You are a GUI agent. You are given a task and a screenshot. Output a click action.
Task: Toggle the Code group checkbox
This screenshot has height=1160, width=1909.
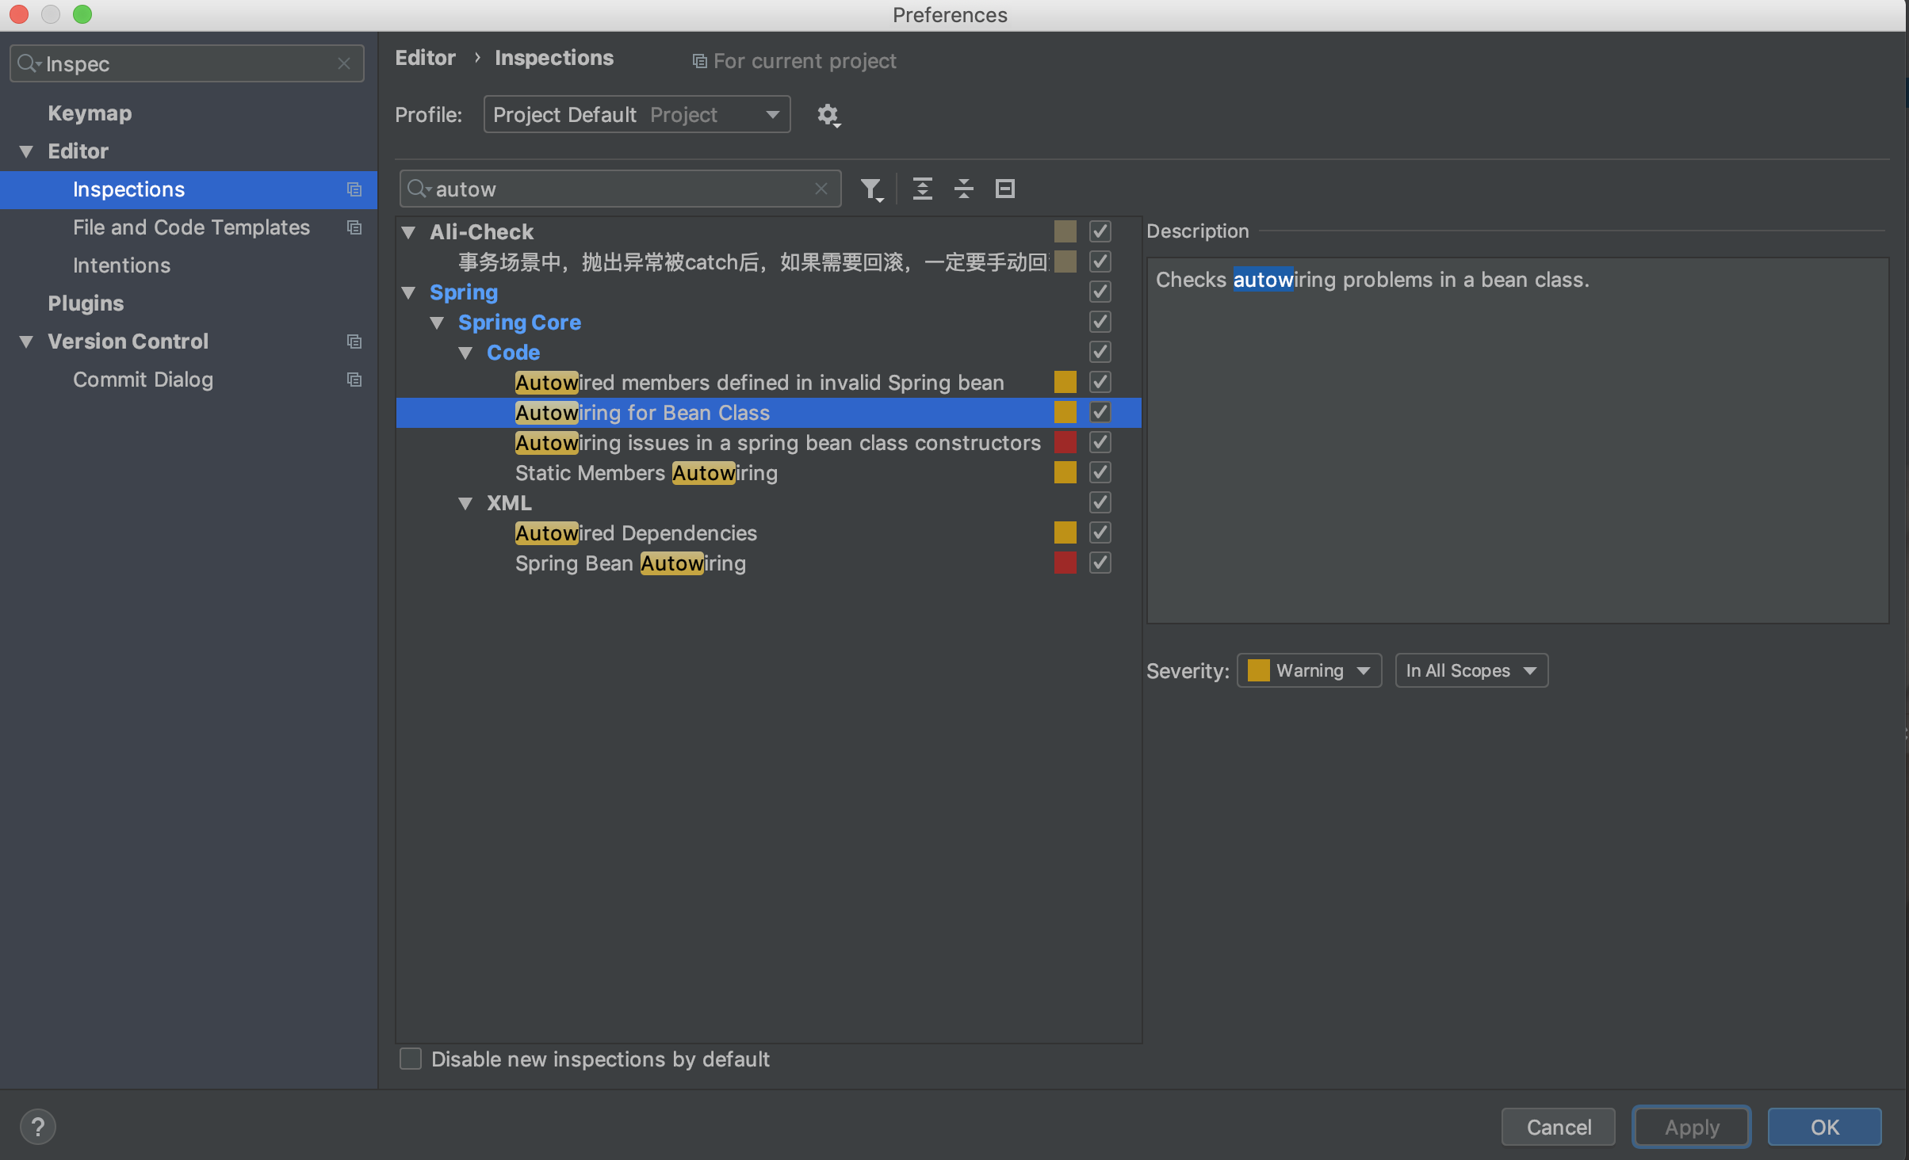pos(1100,352)
